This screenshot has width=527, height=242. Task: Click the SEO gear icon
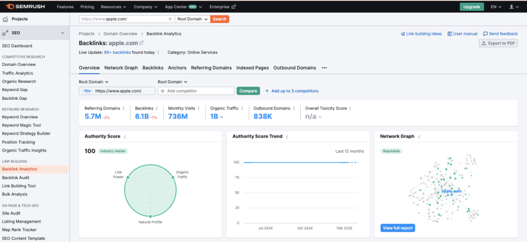click(x=6, y=33)
